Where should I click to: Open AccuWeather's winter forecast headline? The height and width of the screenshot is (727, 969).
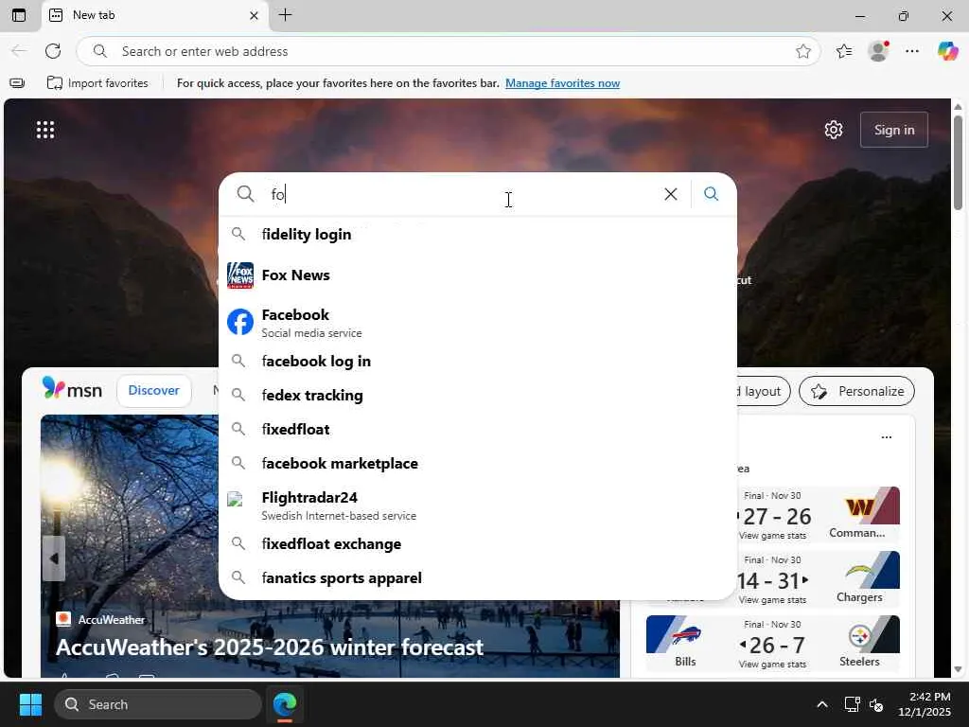pyautogui.click(x=270, y=647)
